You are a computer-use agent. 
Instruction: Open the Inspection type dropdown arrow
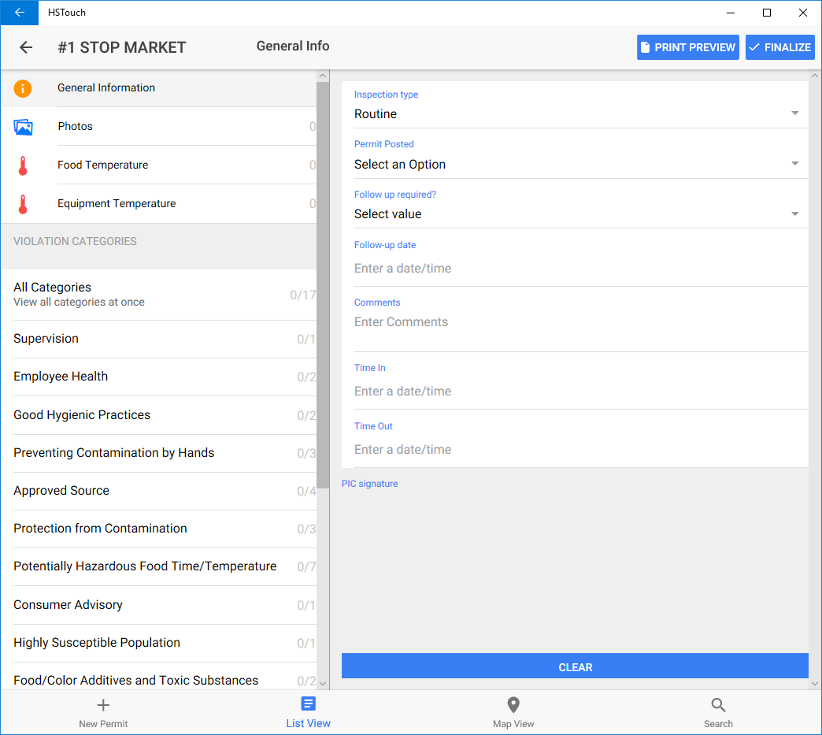(x=794, y=113)
